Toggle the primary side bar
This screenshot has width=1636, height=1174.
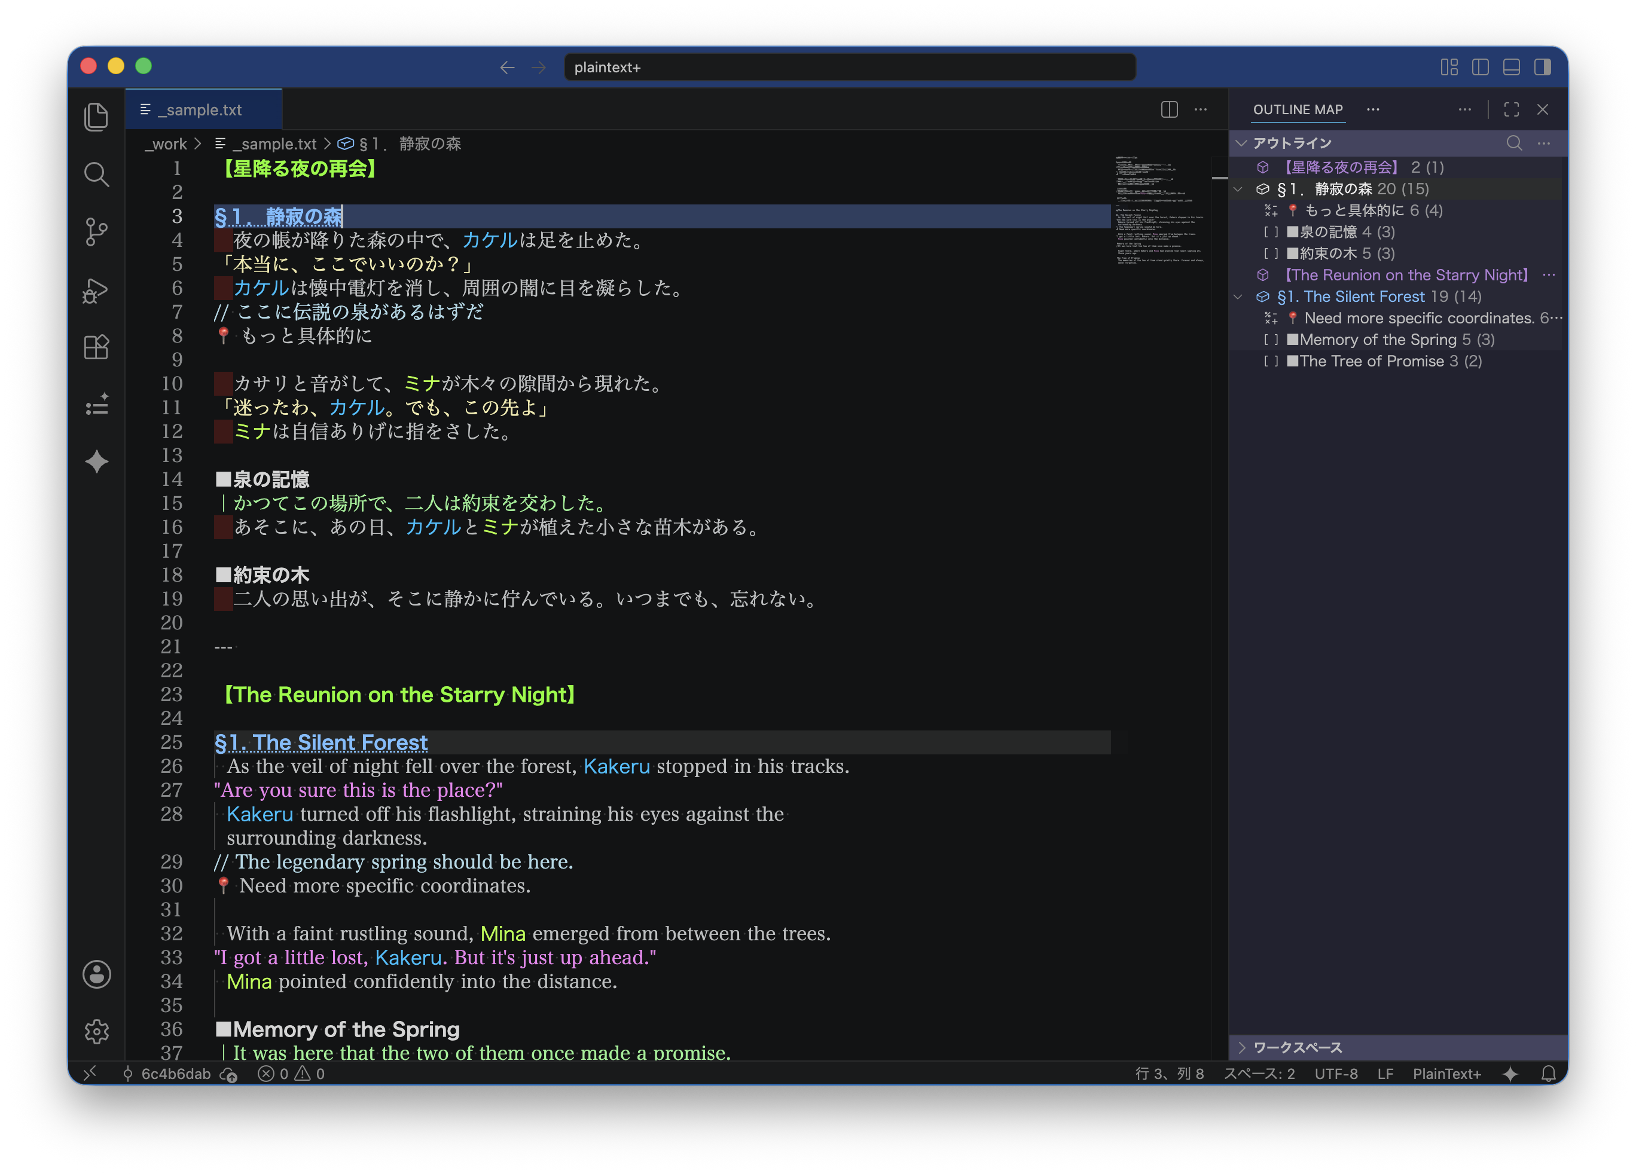(1480, 67)
